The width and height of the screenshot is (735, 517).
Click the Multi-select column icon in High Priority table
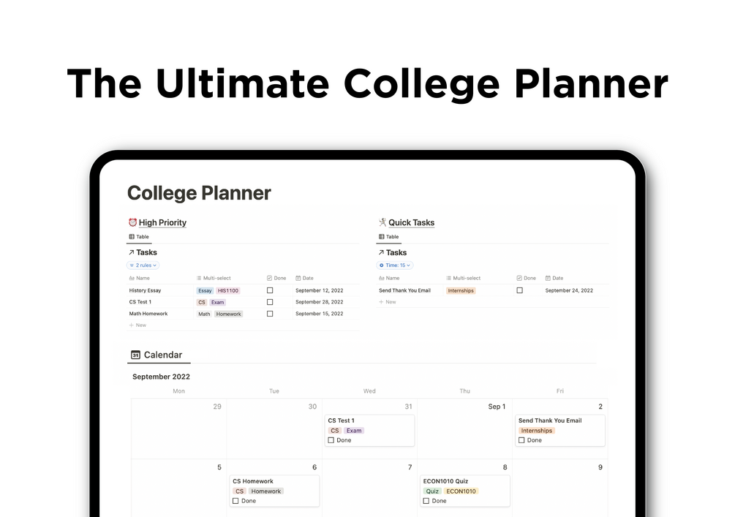click(x=199, y=278)
